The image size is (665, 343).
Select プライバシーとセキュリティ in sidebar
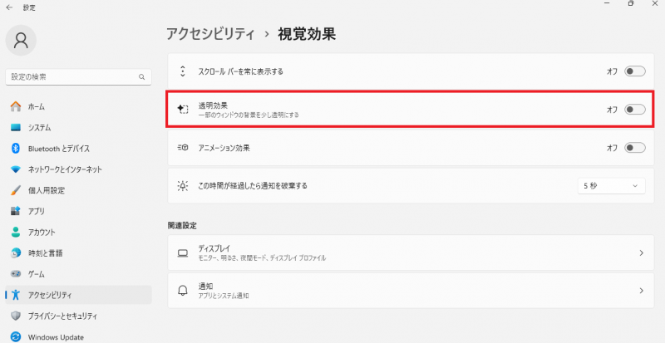(x=62, y=316)
